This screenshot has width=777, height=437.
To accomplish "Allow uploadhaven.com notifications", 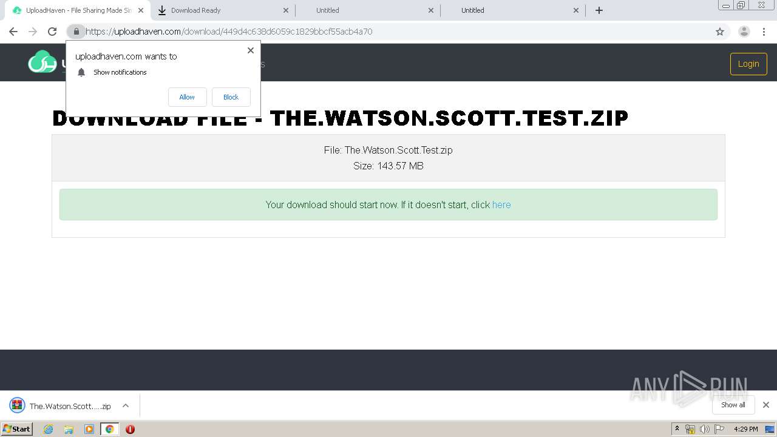I will (187, 97).
